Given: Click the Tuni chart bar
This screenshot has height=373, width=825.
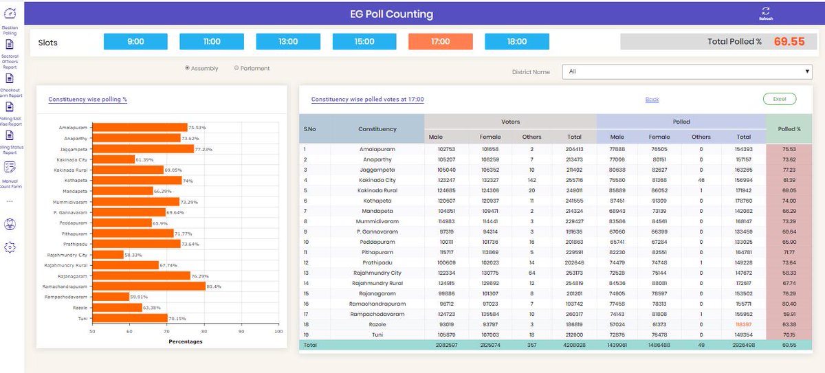Looking at the screenshot, I should pos(130,318).
